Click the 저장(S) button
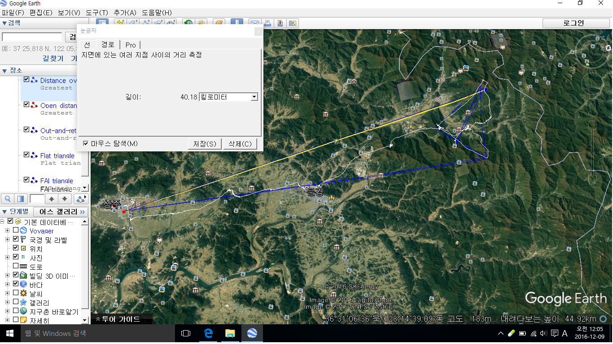 [205, 144]
